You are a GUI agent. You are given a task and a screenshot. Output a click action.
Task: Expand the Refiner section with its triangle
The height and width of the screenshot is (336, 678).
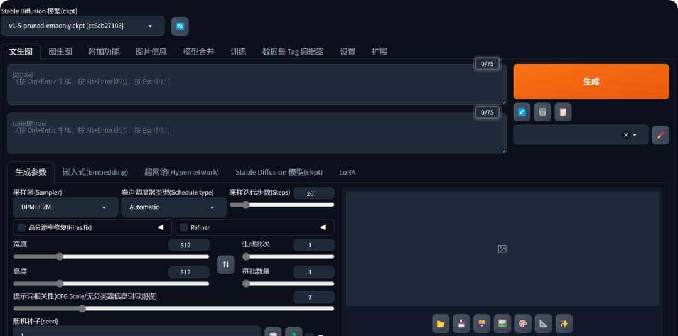pos(323,227)
